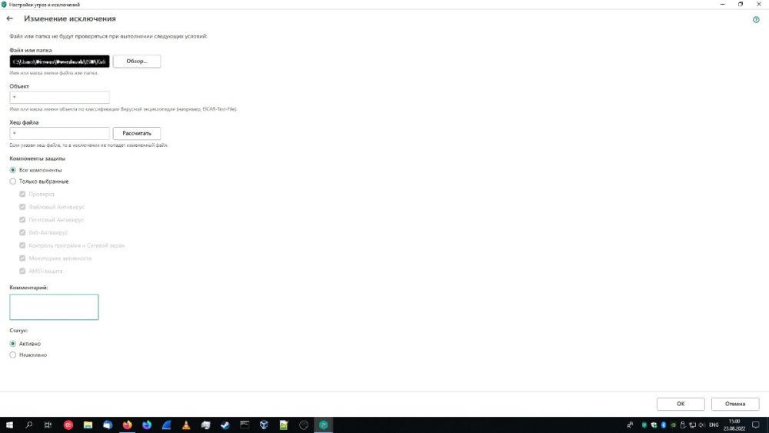Toggle the Файловый Антивирус checkbox
The image size is (769, 433).
pos(22,207)
